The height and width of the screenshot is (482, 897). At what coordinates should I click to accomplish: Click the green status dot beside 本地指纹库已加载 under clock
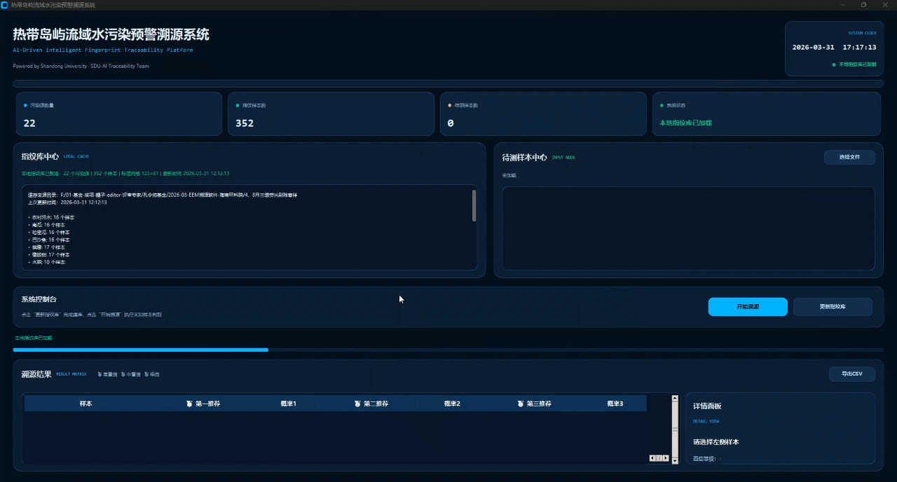[x=834, y=64]
